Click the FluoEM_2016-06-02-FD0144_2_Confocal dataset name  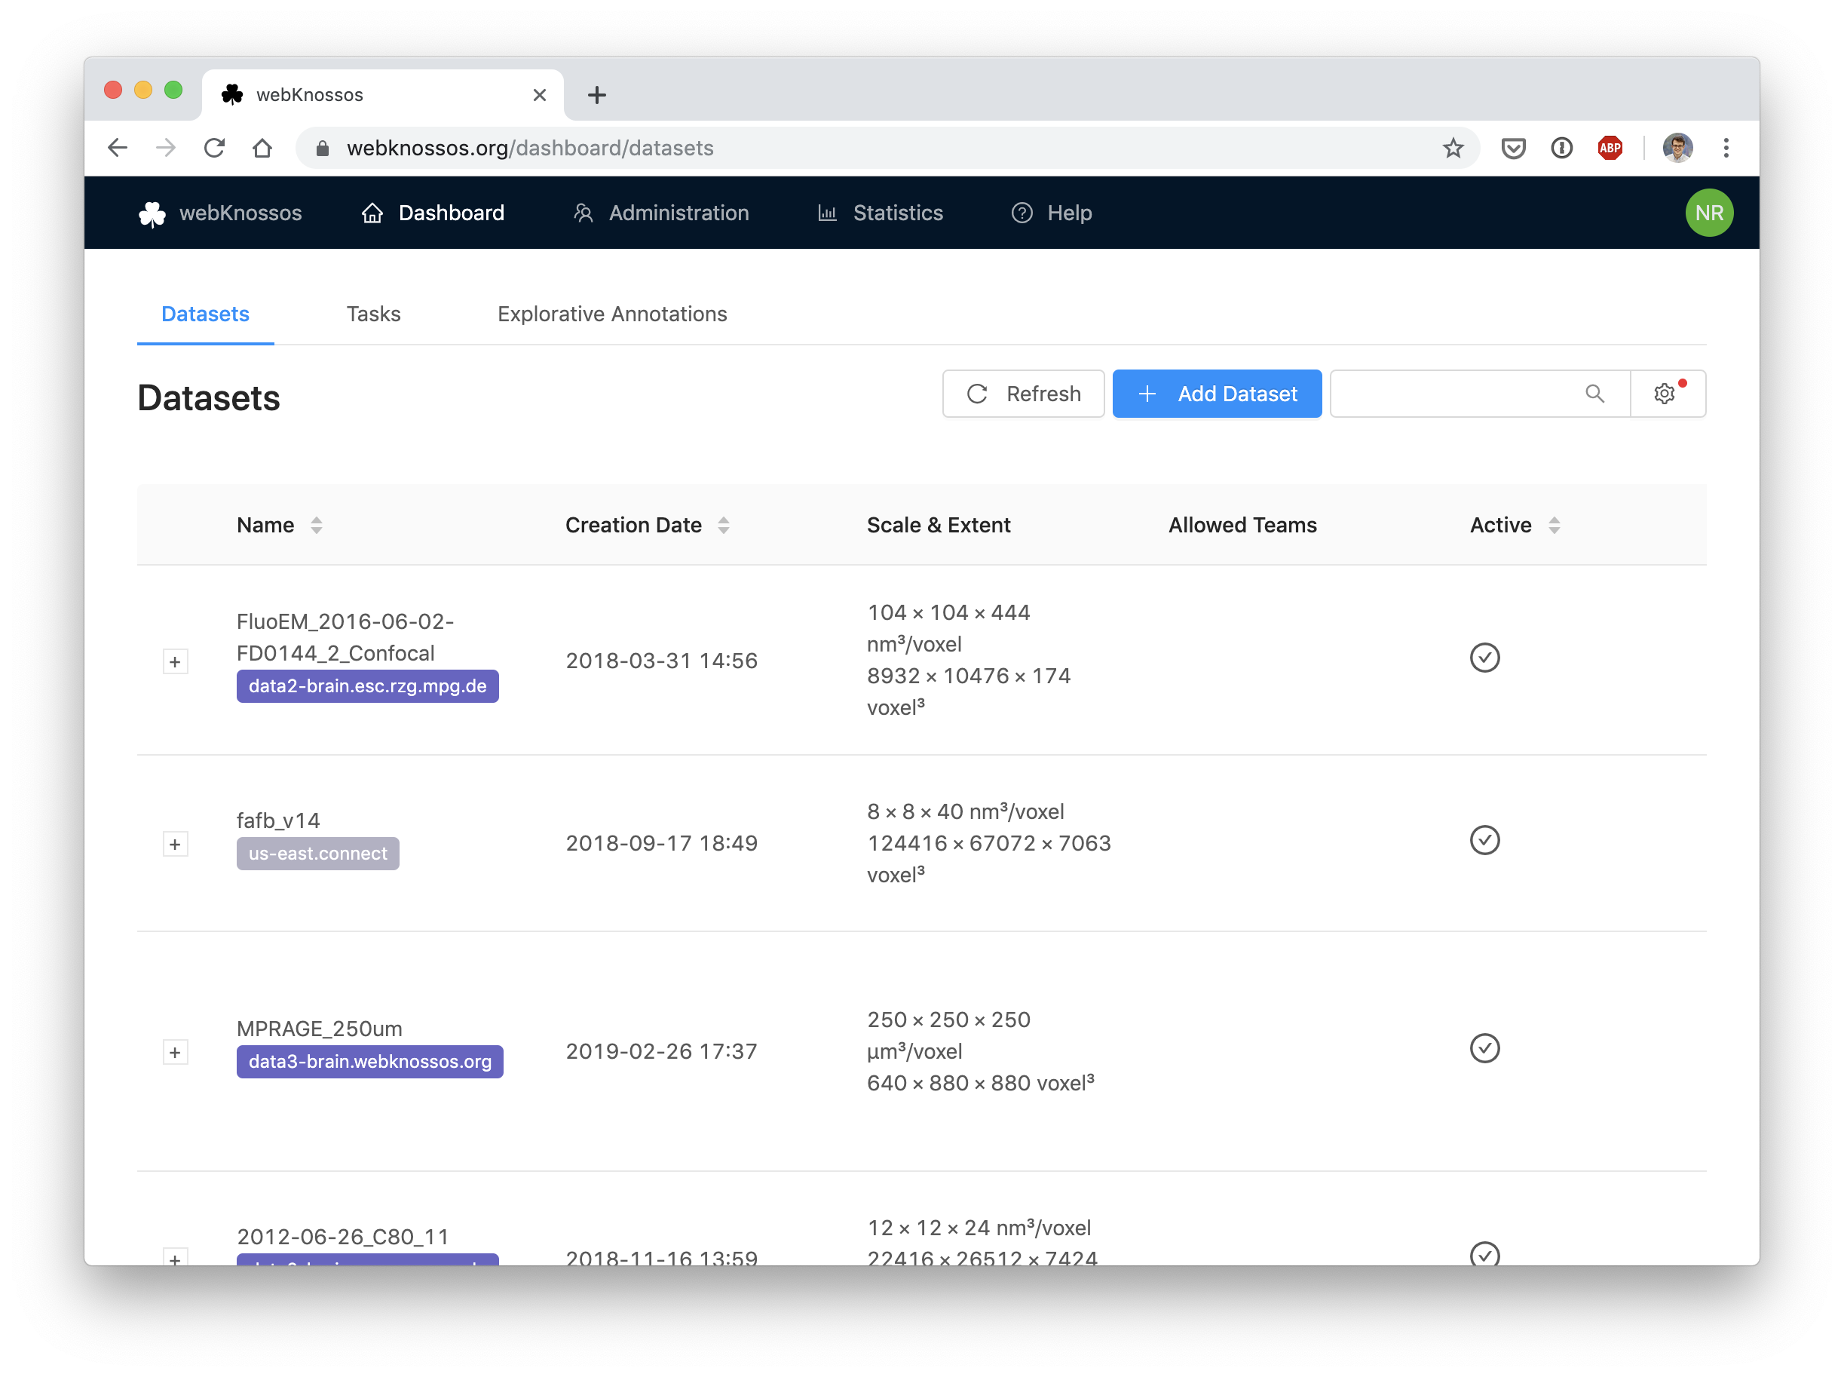point(345,638)
